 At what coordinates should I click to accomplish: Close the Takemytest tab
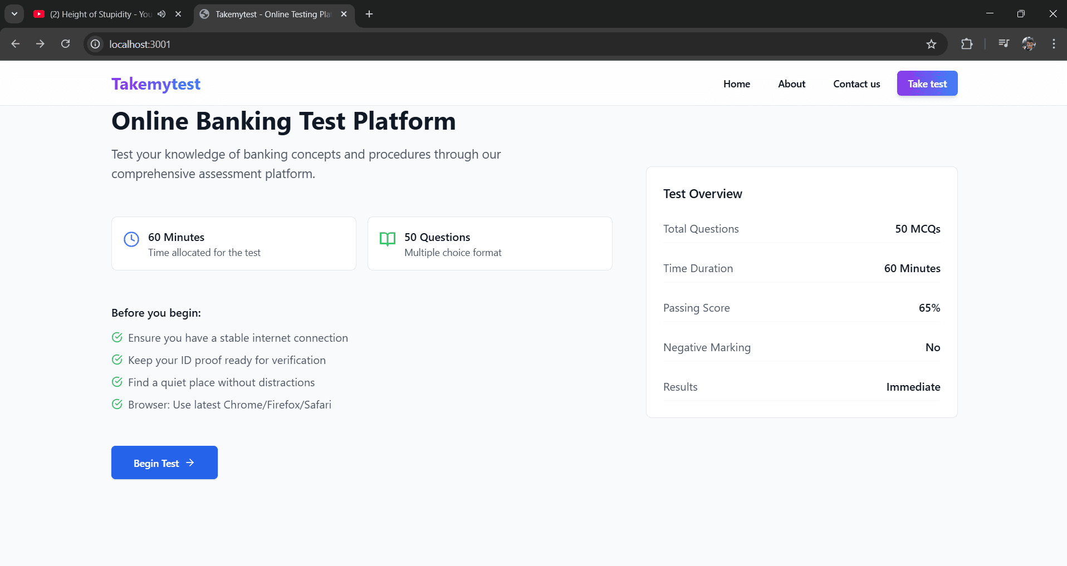point(344,14)
